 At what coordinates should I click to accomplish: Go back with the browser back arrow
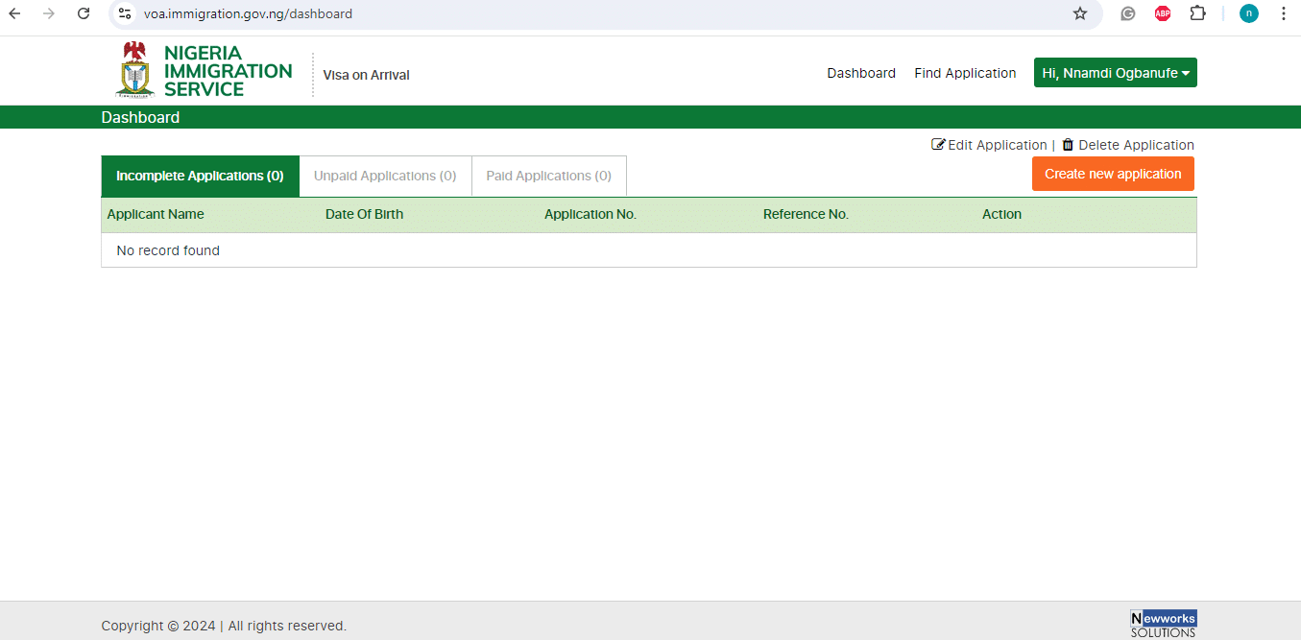[14, 13]
